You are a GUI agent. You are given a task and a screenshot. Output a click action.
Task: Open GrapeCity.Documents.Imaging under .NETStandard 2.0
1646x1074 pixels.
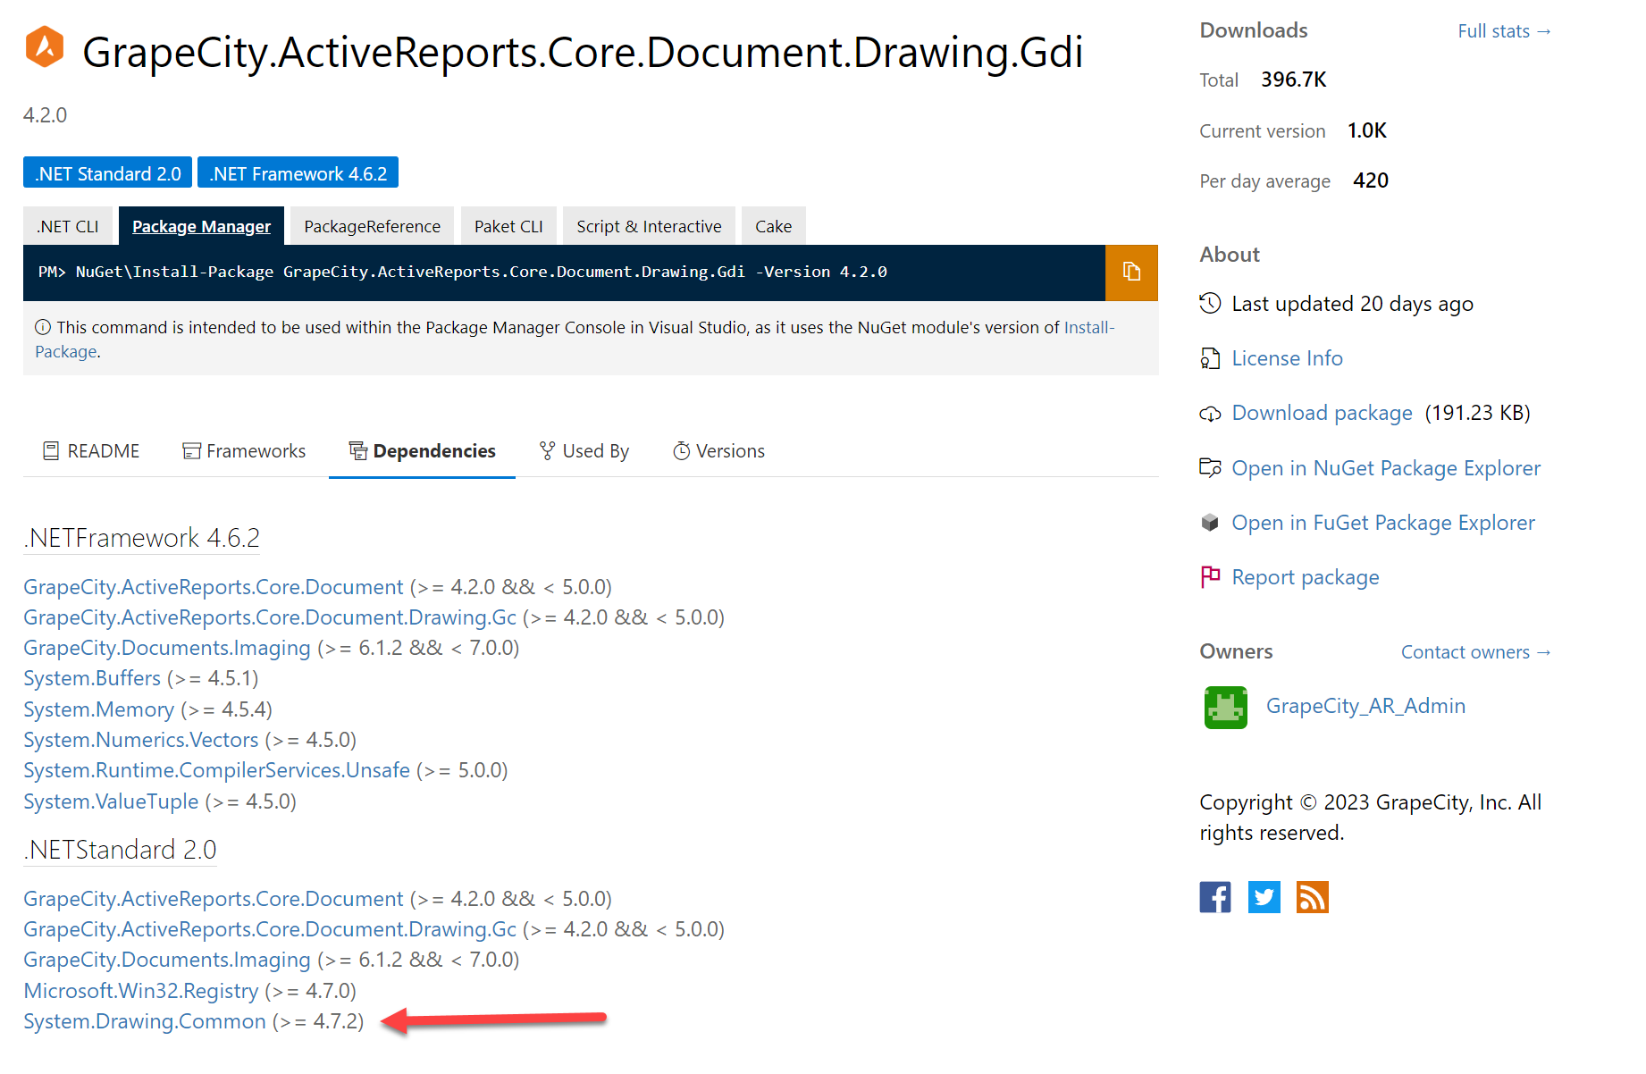(167, 960)
